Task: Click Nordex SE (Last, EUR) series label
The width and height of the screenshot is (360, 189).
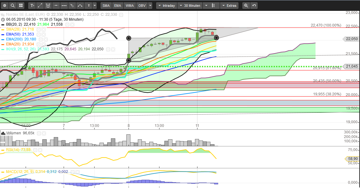Action: (x=25, y=15)
